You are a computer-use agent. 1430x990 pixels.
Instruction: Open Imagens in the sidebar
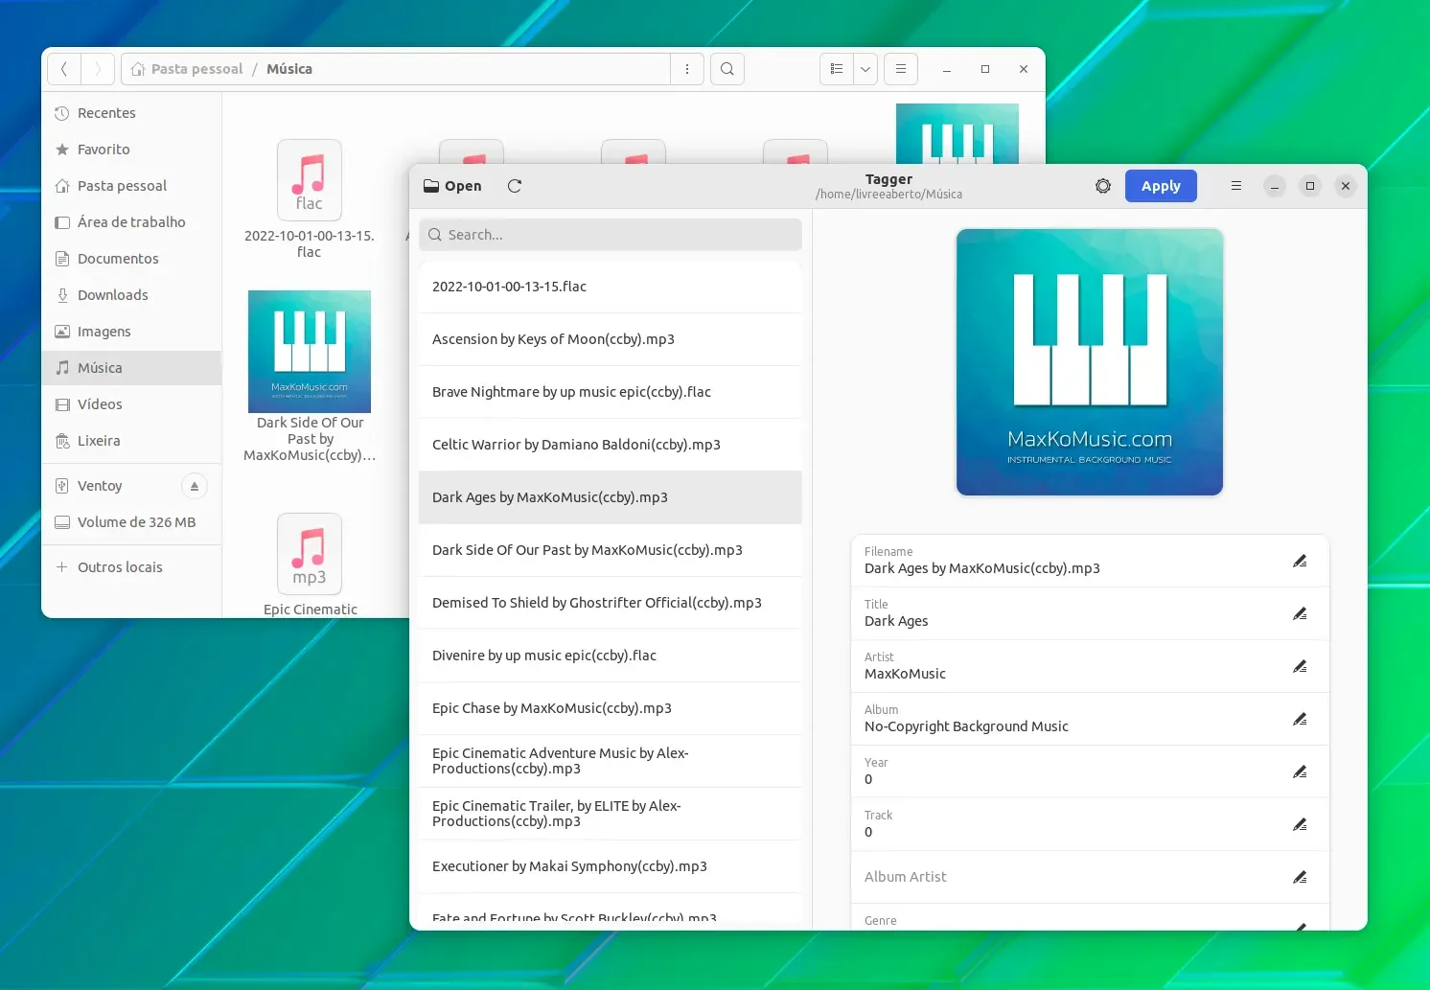132,332
